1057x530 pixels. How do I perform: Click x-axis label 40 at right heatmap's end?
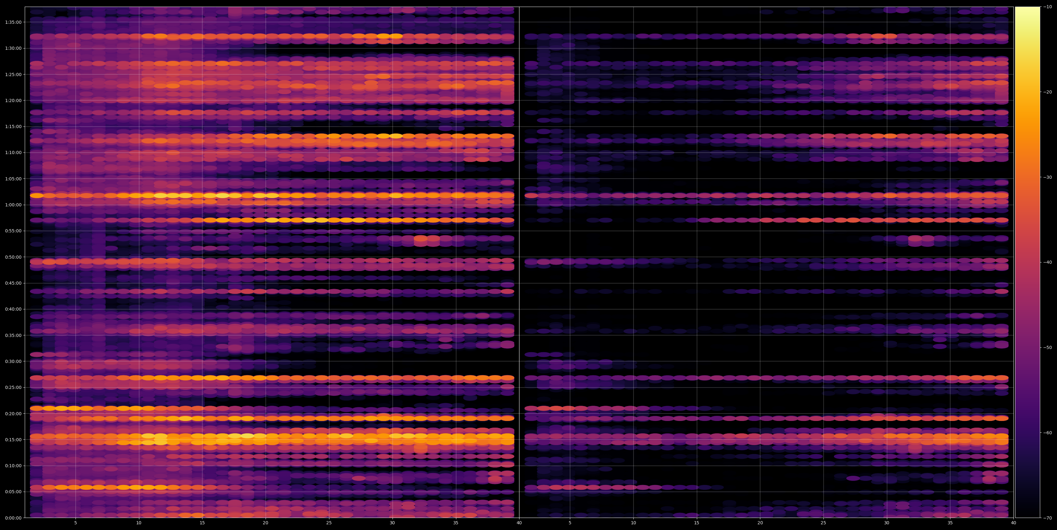[x=1014, y=523]
